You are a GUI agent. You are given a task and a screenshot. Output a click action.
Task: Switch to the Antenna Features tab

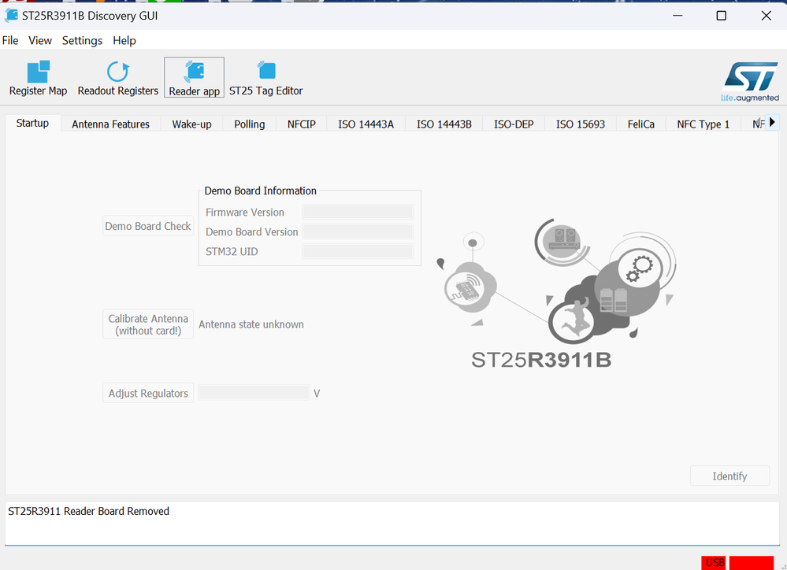pyautogui.click(x=110, y=124)
